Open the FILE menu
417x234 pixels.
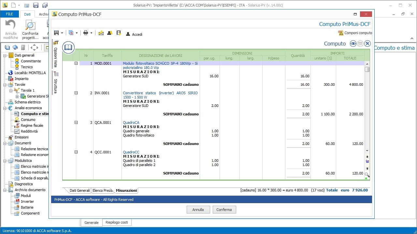(x=9, y=14)
